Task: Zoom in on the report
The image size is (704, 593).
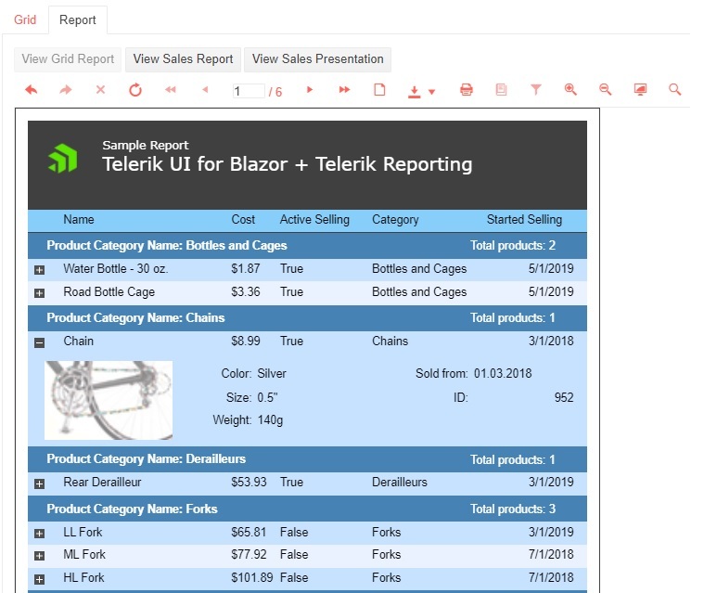Action: pos(570,90)
